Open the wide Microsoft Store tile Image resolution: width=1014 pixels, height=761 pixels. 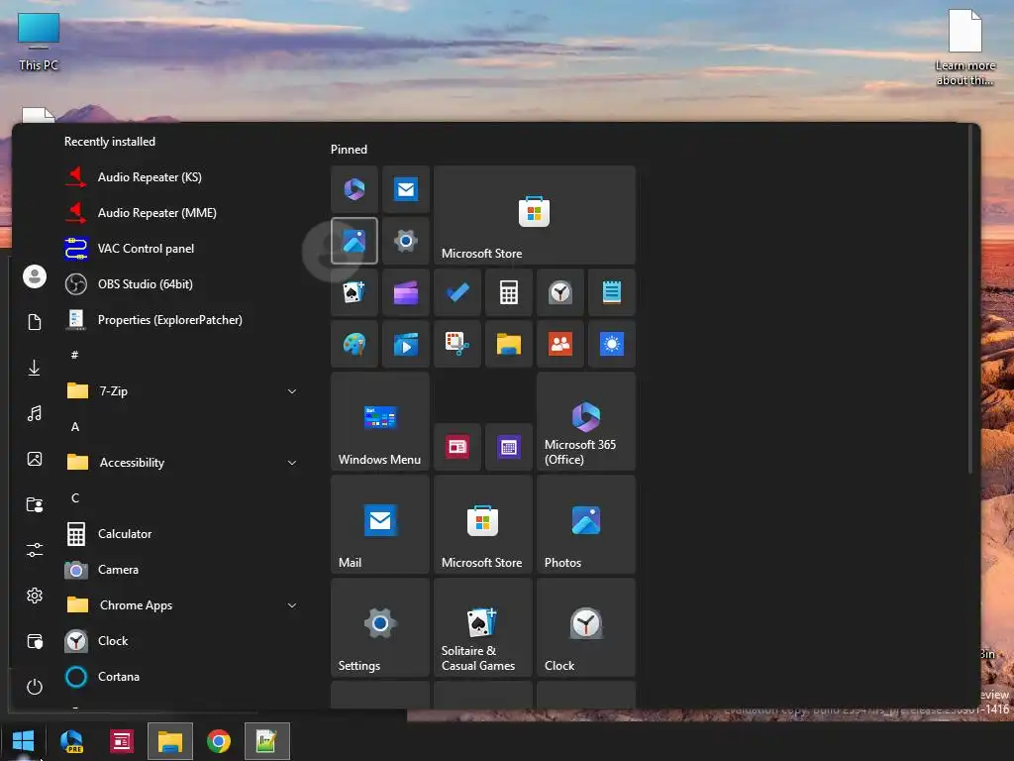pos(534,215)
